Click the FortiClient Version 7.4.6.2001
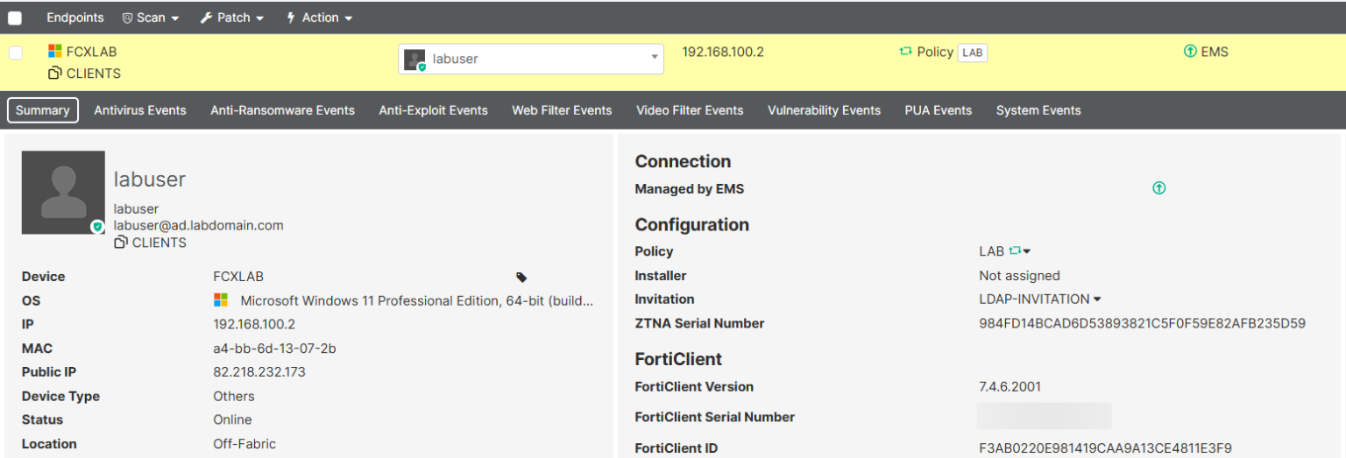 (x=1010, y=386)
